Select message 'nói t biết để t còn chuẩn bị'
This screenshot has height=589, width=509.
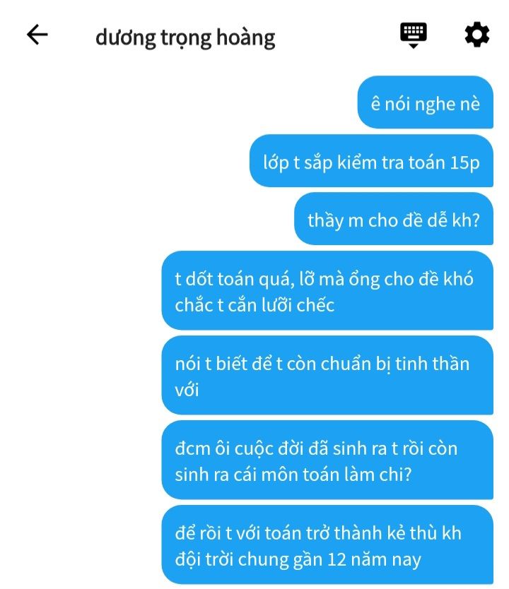tap(327, 375)
